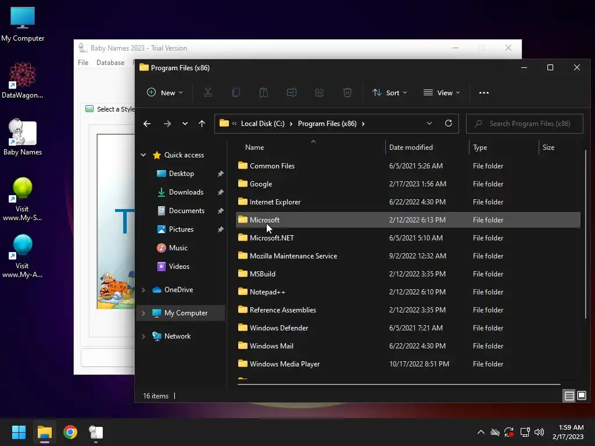Open the Sort dropdown menu
The width and height of the screenshot is (595, 446).
coord(390,92)
